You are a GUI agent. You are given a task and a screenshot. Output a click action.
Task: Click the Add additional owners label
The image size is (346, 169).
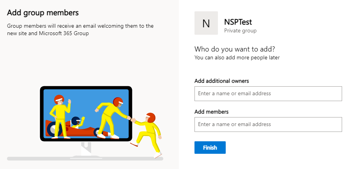coord(221,81)
